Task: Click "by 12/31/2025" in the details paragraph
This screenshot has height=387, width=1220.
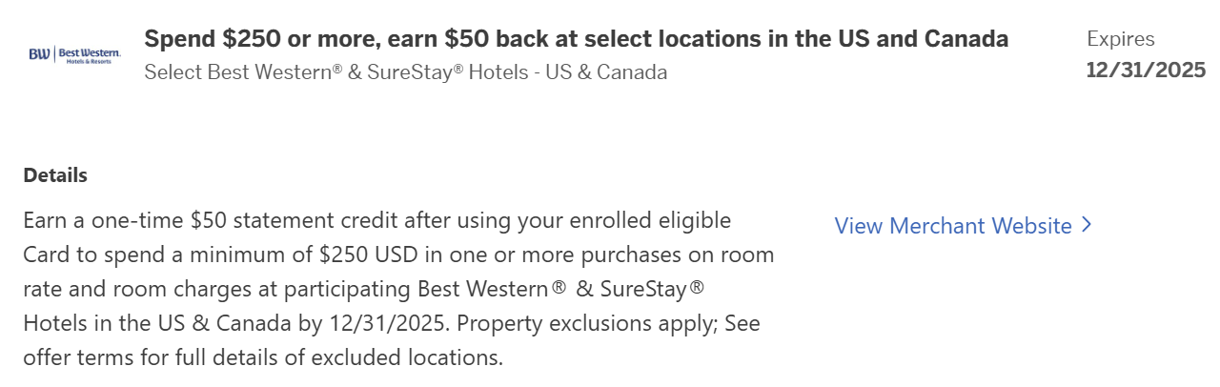Action: (373, 324)
